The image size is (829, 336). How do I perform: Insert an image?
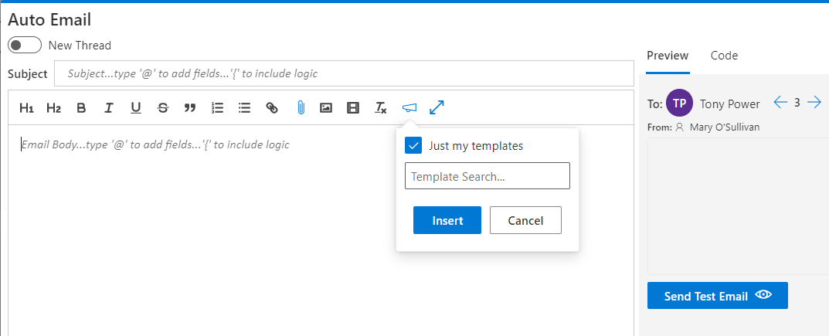click(x=326, y=108)
